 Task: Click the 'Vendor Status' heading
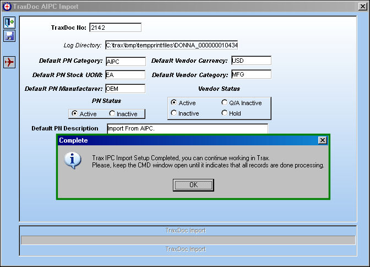coord(219,89)
